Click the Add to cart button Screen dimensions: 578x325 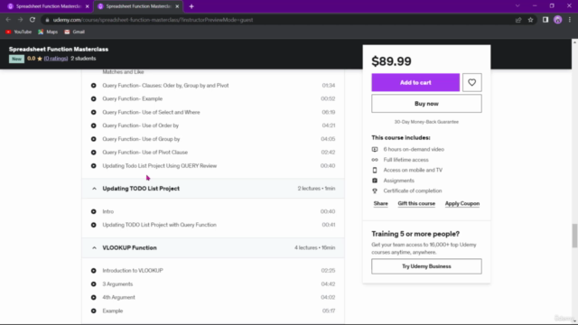pos(415,82)
